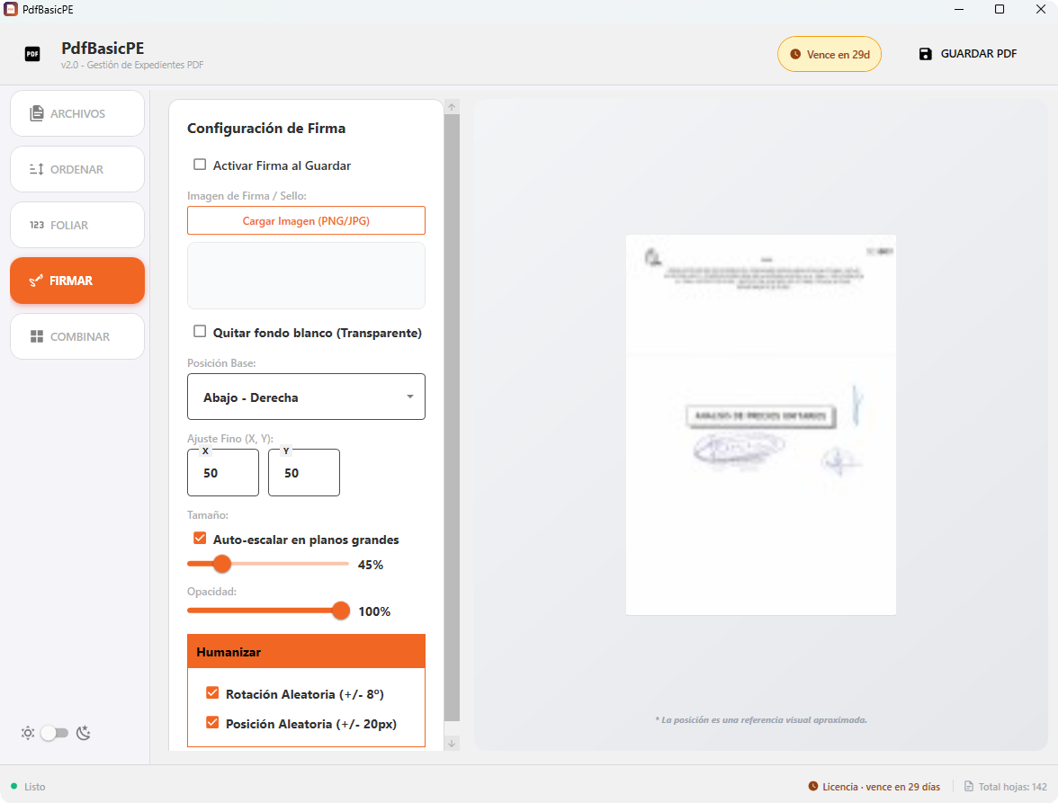Click the page icon beside Total hojas

click(969, 786)
